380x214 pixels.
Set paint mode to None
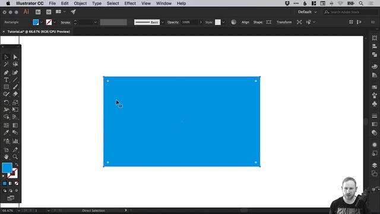tap(17, 183)
